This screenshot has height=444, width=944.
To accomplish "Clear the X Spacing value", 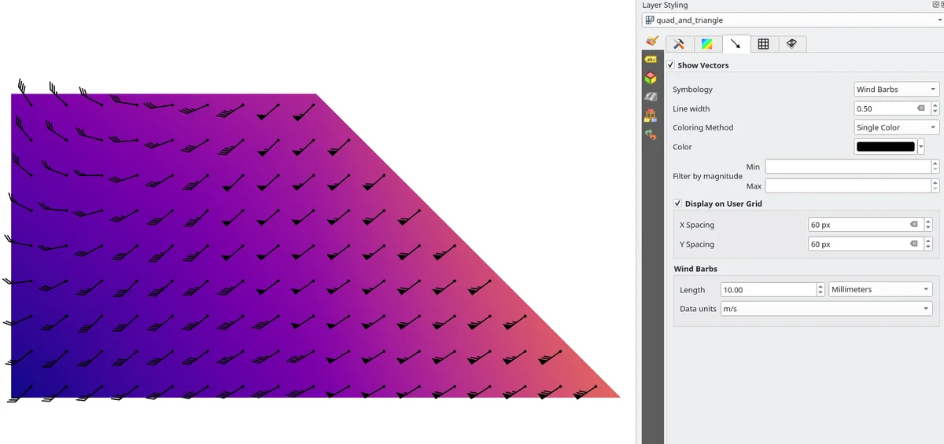I will 914,225.
